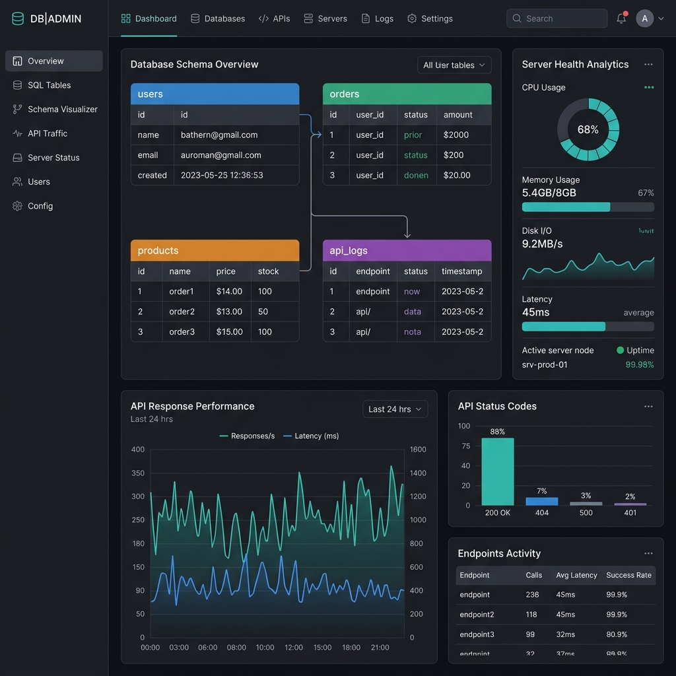The image size is (676, 676).
Task: Sort by Avg Latency column header
Action: pos(576,575)
